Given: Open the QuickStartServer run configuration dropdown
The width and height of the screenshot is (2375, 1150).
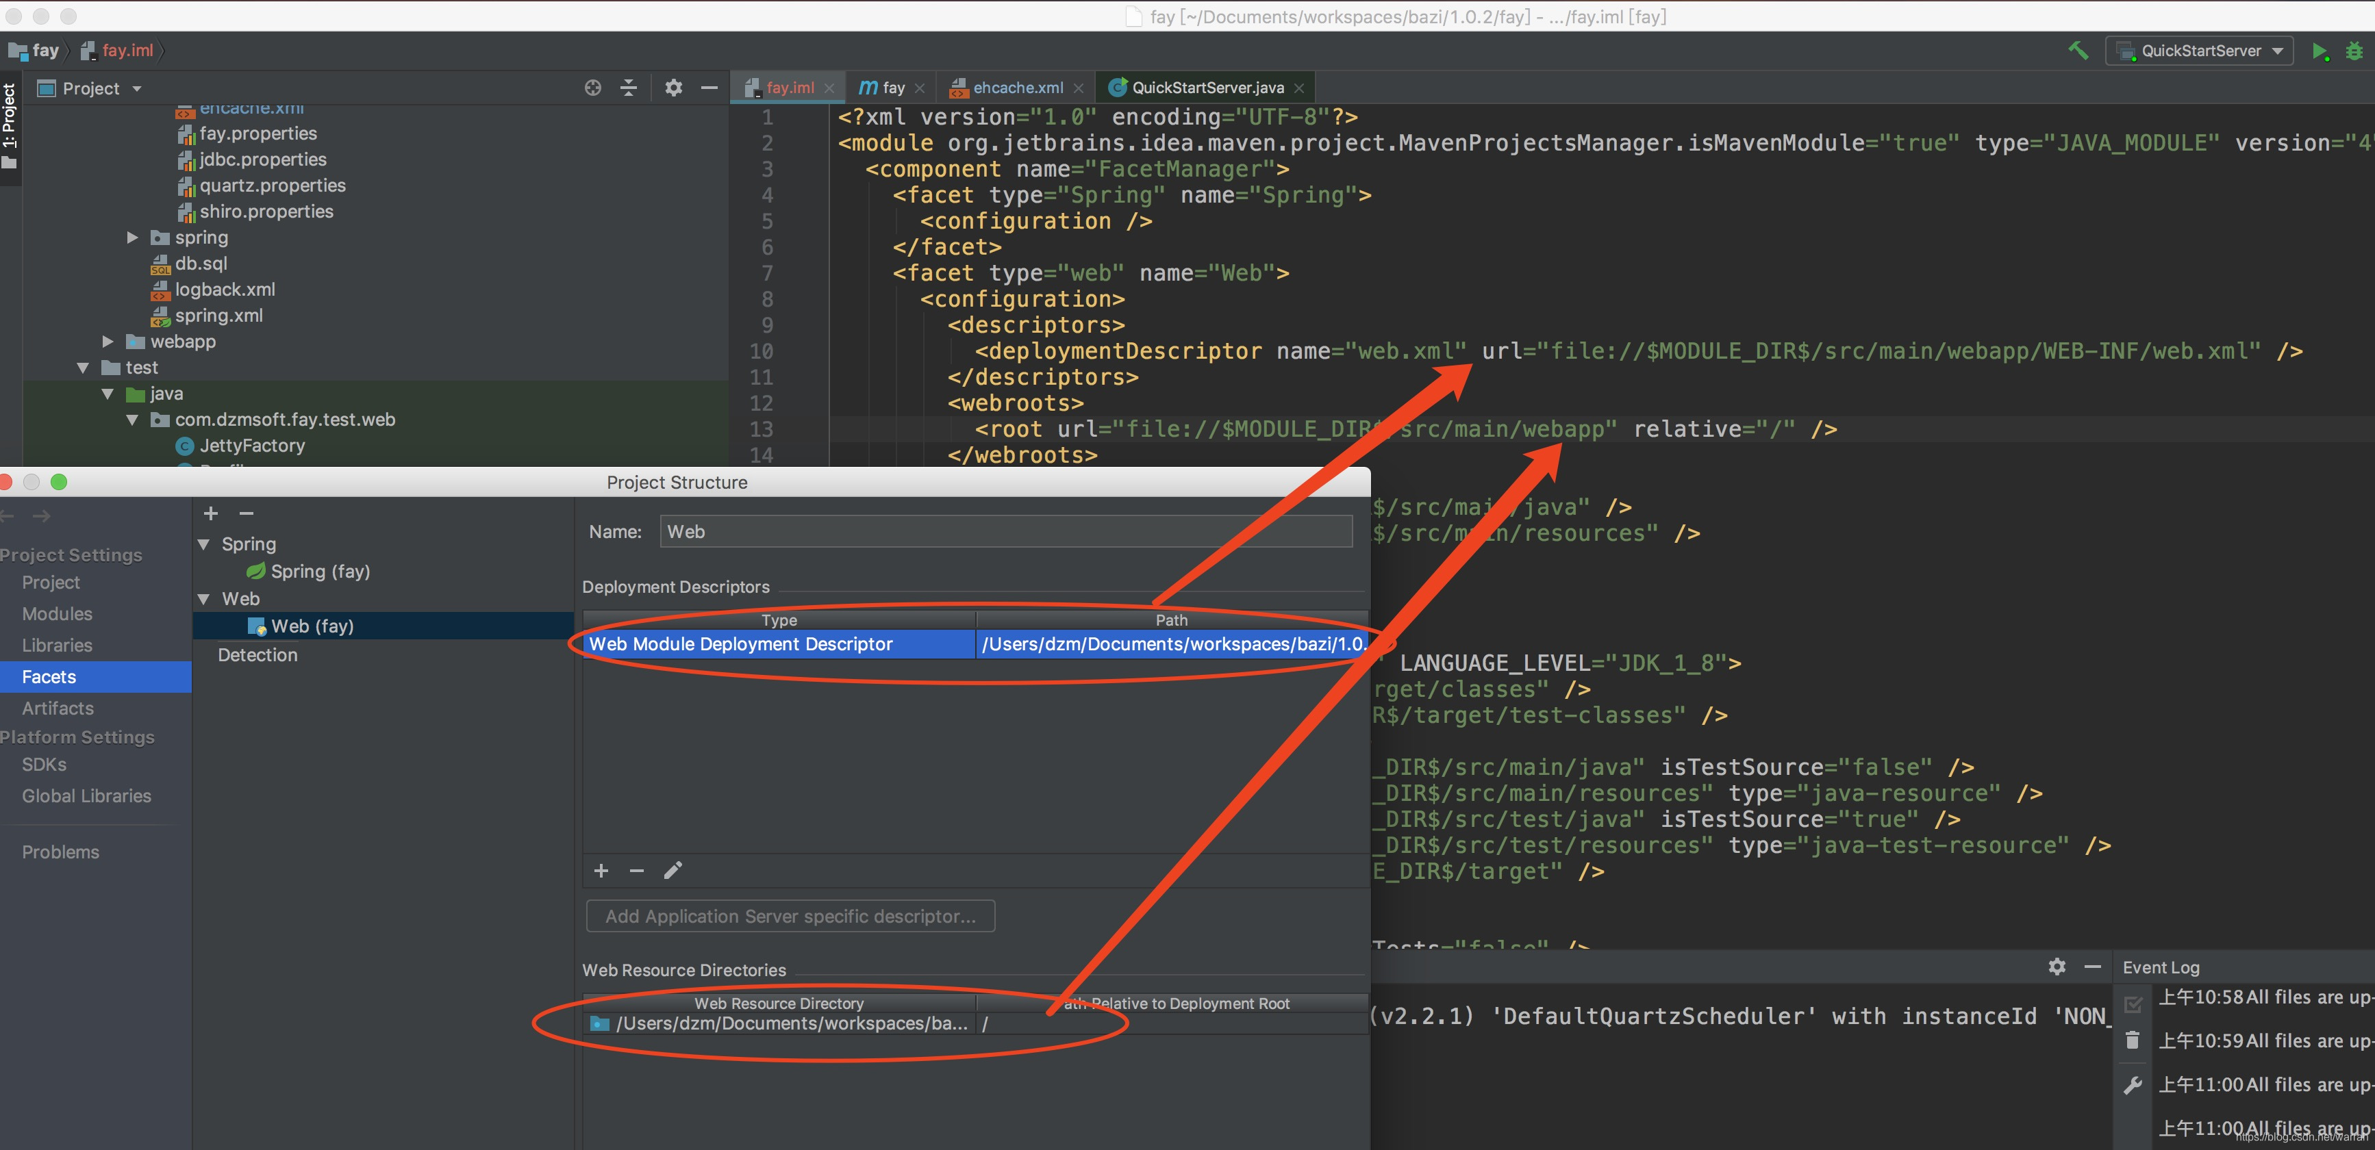Looking at the screenshot, I should (2200, 51).
